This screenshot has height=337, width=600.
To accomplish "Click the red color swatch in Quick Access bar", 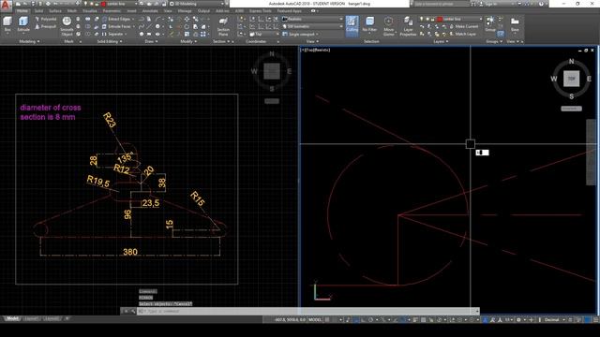I will [x=103, y=4].
